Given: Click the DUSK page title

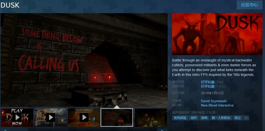Looking at the screenshot, I should coord(10,5).
